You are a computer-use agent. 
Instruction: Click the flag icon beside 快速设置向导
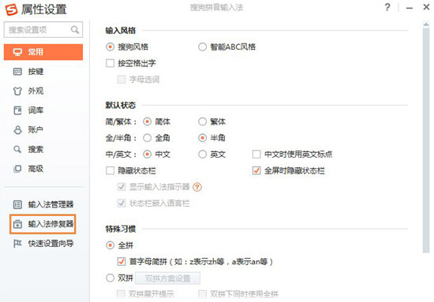pyautogui.click(x=17, y=244)
